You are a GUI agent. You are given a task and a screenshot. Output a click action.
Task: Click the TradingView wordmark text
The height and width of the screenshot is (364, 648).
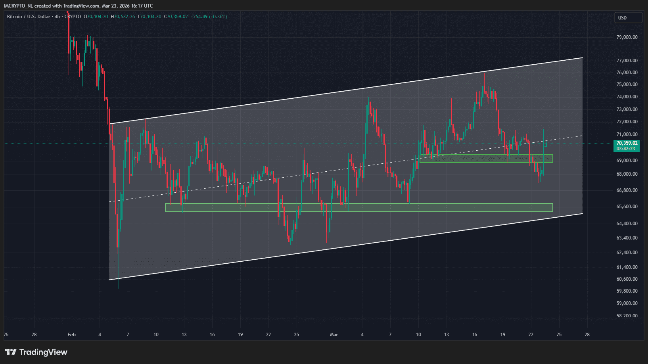point(43,352)
